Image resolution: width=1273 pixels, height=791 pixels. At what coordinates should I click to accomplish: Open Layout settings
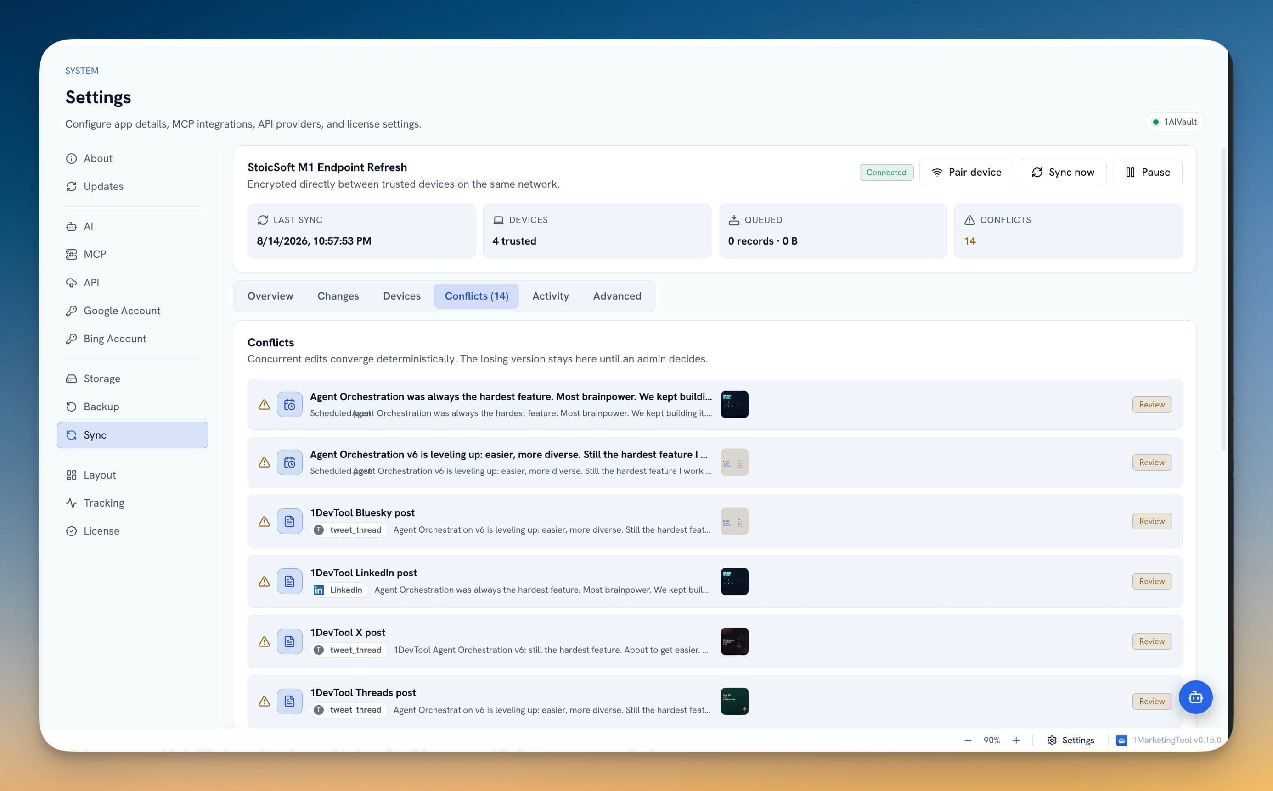click(x=132, y=474)
